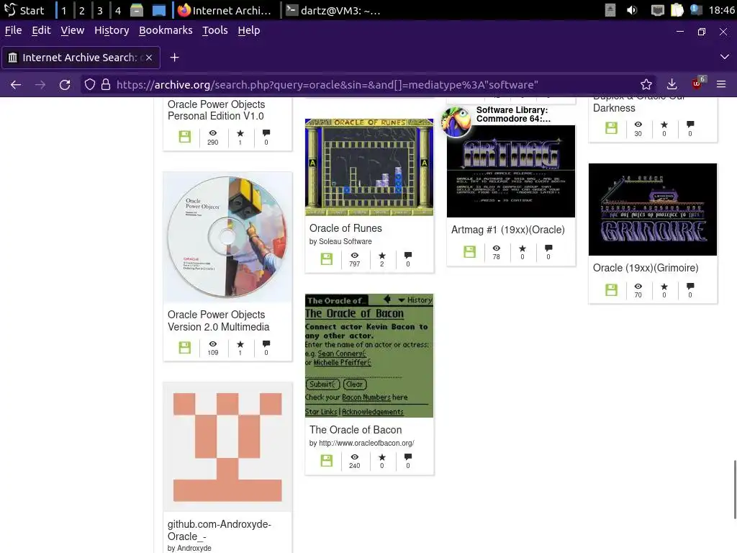Click the favorites star on Oracle (19xx)(Grimoire)
The image size is (737, 553).
664,287
